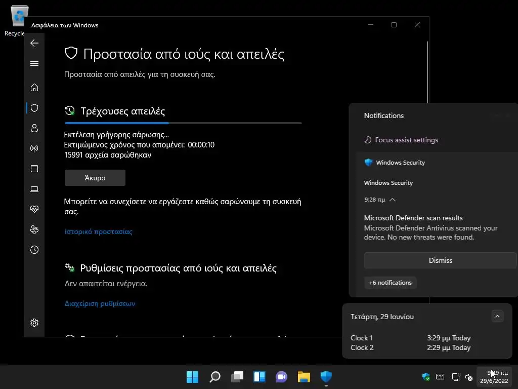This screenshot has height=389, width=518.
Task: Open App & browser control icon
Action: [x=34, y=169]
